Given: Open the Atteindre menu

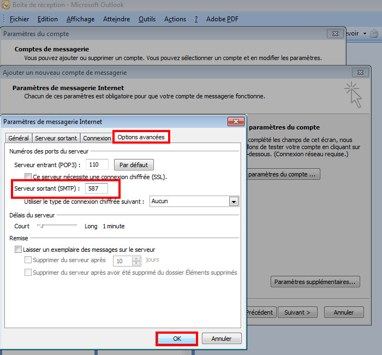Looking at the screenshot, I should click(x=116, y=19).
